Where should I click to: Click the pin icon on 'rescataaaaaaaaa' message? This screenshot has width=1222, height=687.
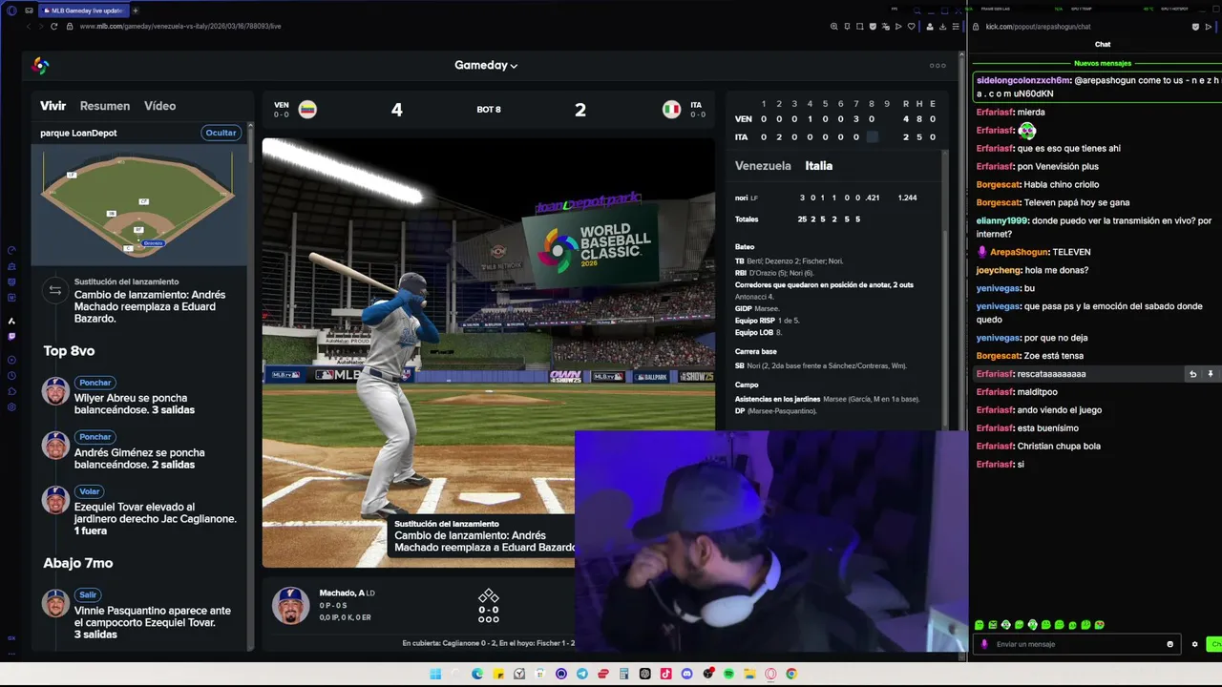click(1210, 374)
